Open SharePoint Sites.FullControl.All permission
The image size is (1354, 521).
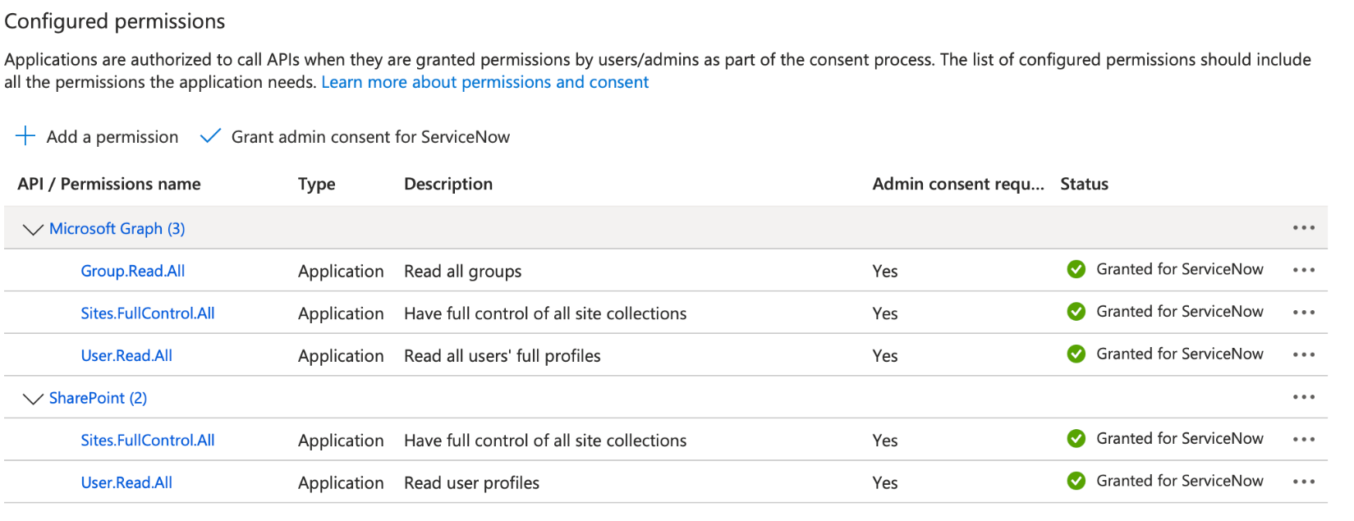(148, 441)
